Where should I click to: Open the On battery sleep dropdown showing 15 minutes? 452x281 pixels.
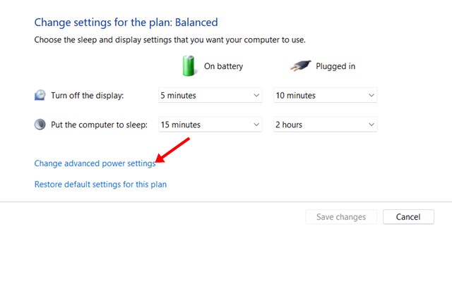coord(210,125)
